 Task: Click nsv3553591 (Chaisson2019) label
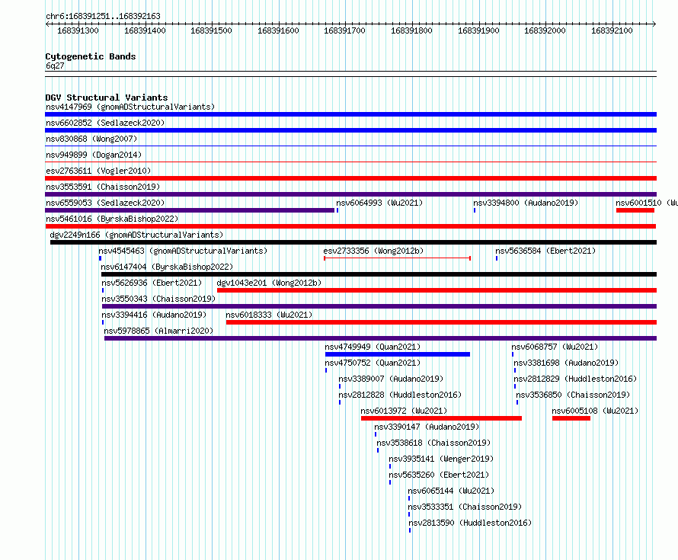pos(103,187)
